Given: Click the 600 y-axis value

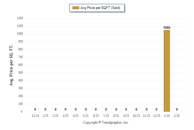Looking at the screenshot, I should [x=21, y=65].
